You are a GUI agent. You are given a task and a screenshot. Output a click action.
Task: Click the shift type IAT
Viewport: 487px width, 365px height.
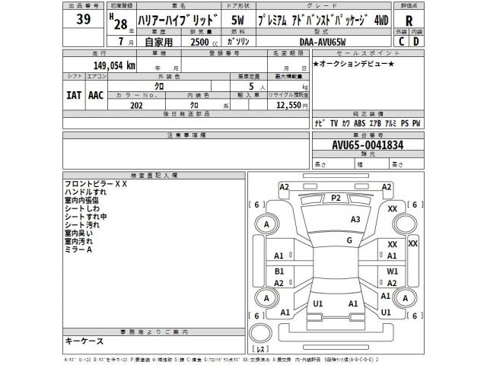pos(74,95)
